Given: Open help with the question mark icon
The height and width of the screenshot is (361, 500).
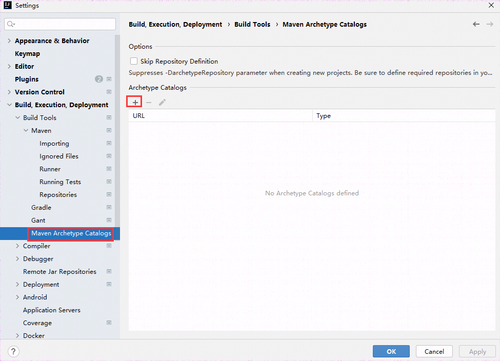Looking at the screenshot, I should click(13, 351).
